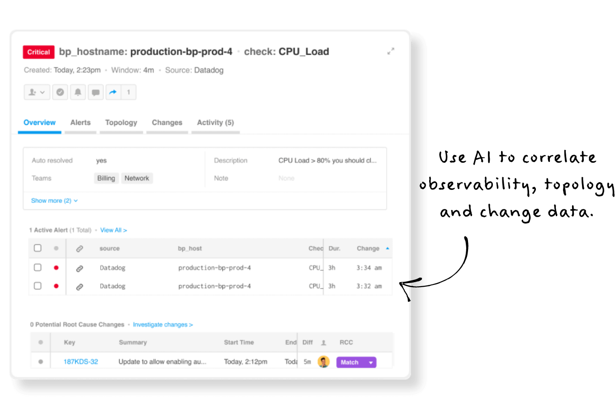The image size is (615, 416).
Task: Open the Match dropdown arrow
Action: coord(371,362)
